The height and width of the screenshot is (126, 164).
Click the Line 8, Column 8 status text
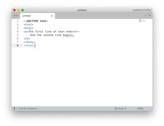click(x=28, y=109)
